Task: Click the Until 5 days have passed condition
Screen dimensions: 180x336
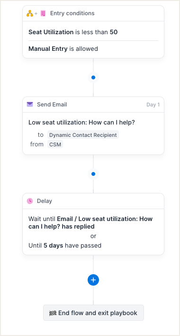Action: [65, 246]
